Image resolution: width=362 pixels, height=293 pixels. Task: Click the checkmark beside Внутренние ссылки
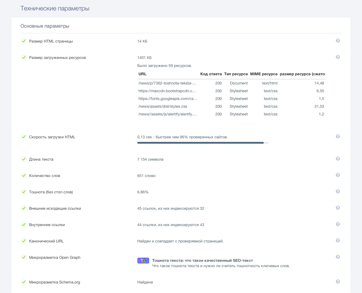coord(24,225)
